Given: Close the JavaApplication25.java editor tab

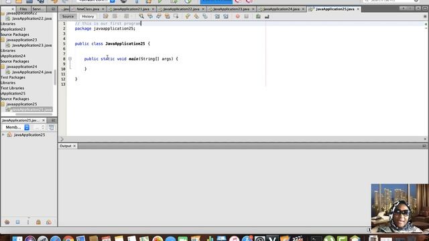Looking at the screenshot, I should 358,9.
